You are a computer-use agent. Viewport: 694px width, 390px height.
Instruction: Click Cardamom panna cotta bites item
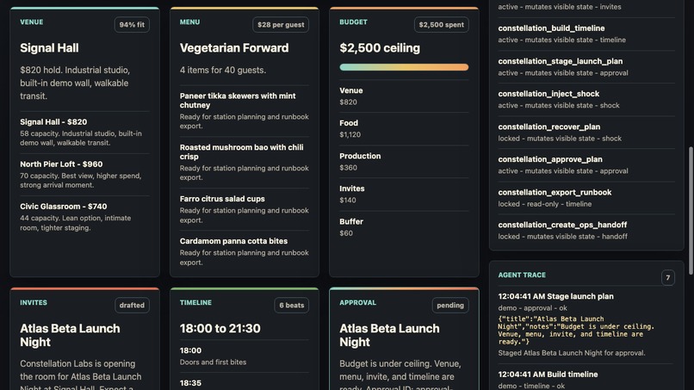(245, 251)
